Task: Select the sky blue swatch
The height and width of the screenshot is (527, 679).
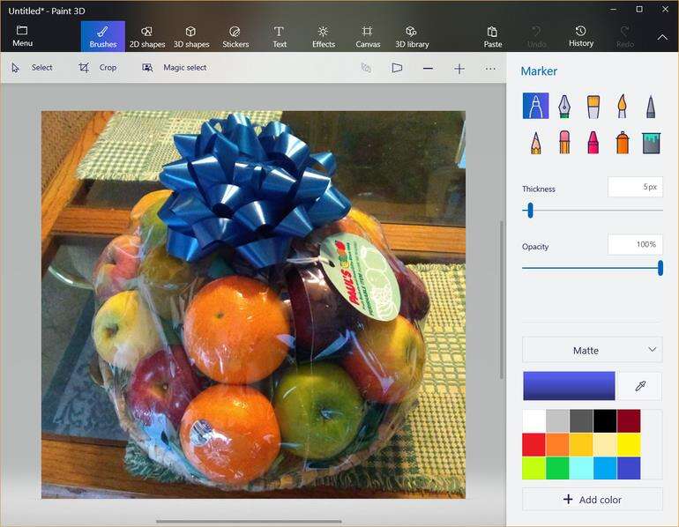Action: click(605, 468)
